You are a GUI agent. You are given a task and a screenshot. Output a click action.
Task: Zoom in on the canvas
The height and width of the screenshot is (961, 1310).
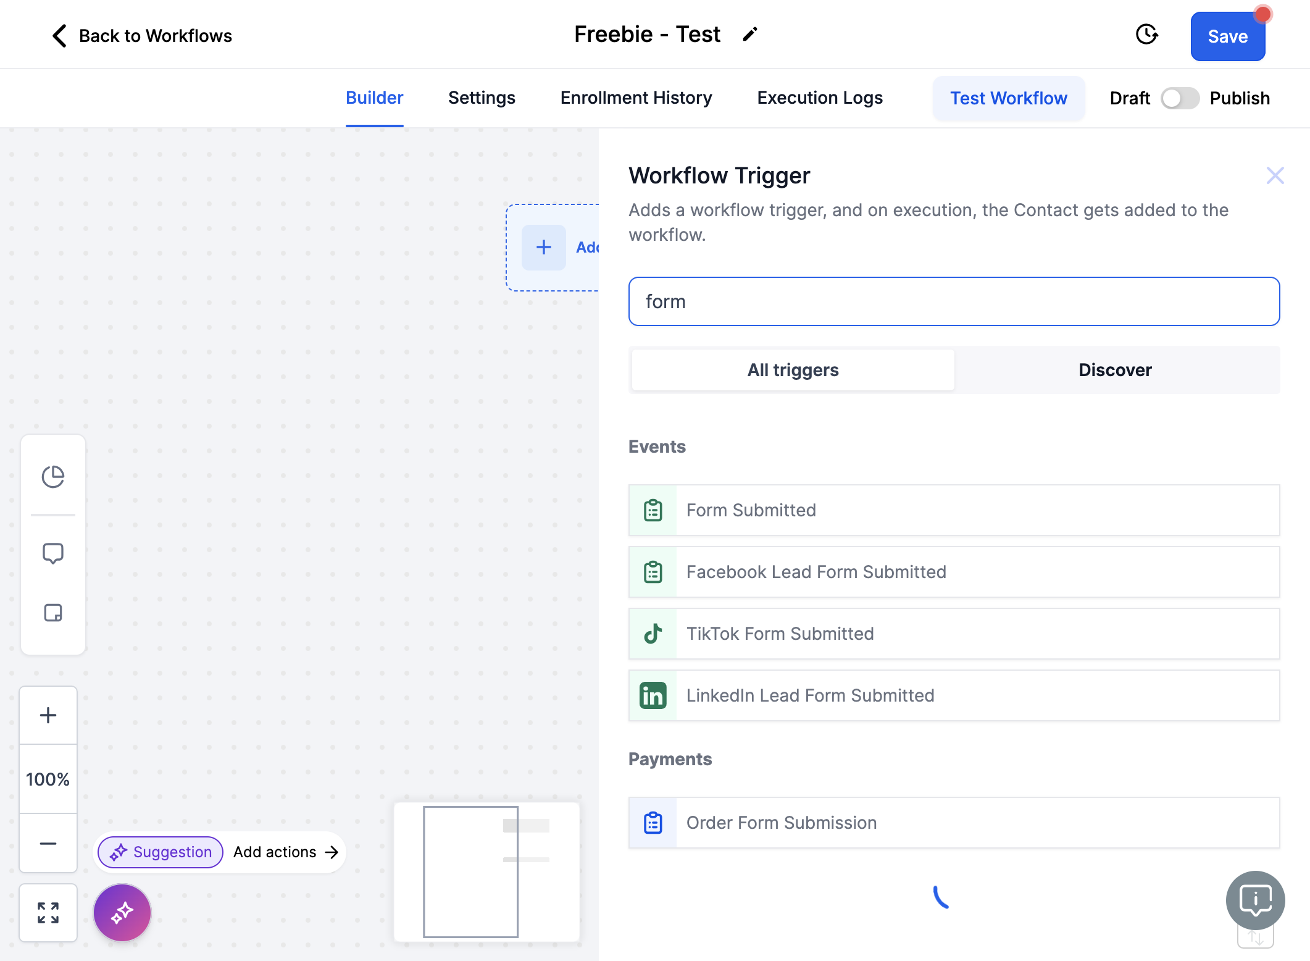pyautogui.click(x=48, y=715)
